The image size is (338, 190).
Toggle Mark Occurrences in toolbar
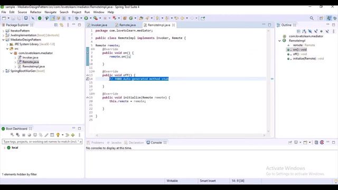pyautogui.click(x=53, y=18)
